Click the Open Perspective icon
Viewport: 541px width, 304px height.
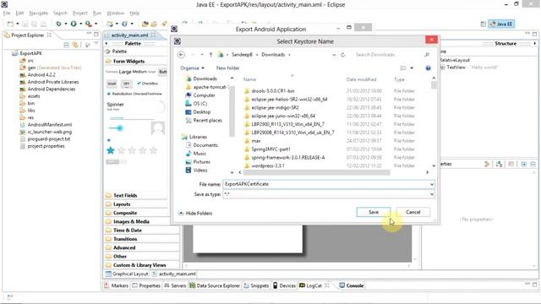click(x=483, y=24)
